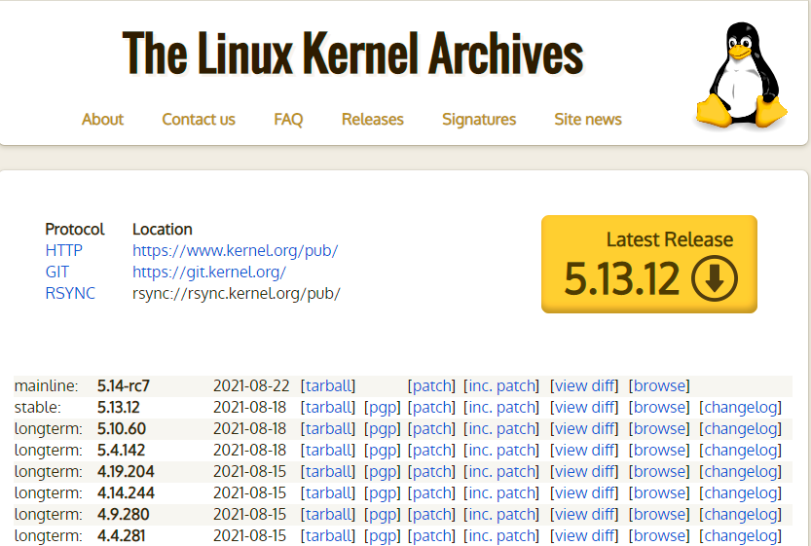Click the RSYNC protocol link
The height and width of the screenshot is (546, 811).
(70, 293)
